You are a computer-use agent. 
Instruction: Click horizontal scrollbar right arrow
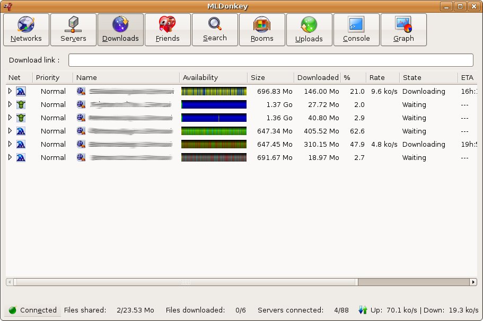click(473, 282)
